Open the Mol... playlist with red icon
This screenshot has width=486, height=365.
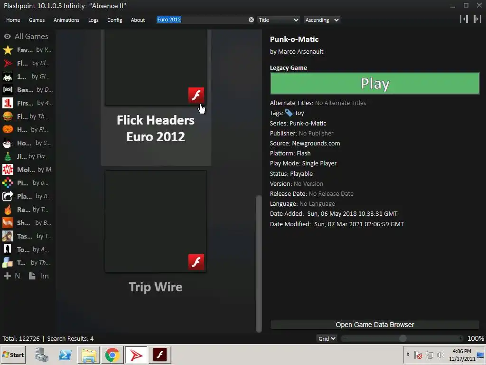[27, 170]
